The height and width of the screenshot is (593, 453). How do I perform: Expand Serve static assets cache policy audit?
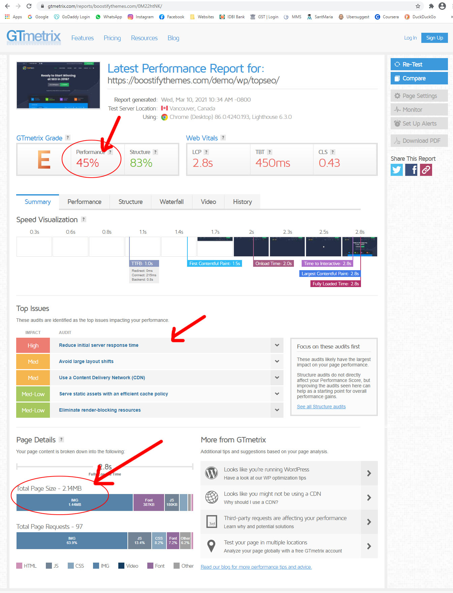pyautogui.click(x=277, y=394)
